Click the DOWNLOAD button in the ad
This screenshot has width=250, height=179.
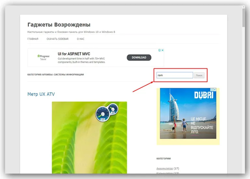pos(139,57)
